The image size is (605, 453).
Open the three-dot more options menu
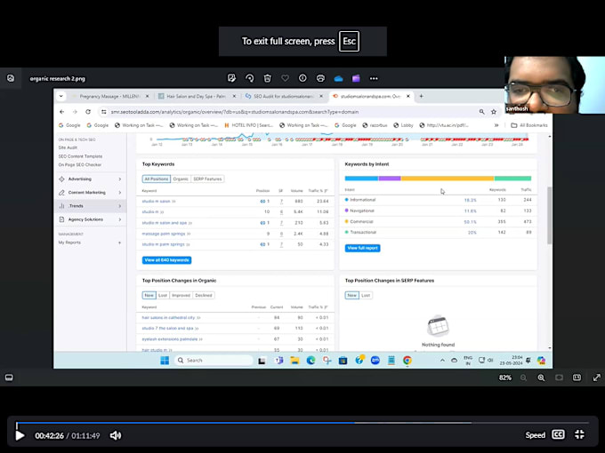click(374, 78)
